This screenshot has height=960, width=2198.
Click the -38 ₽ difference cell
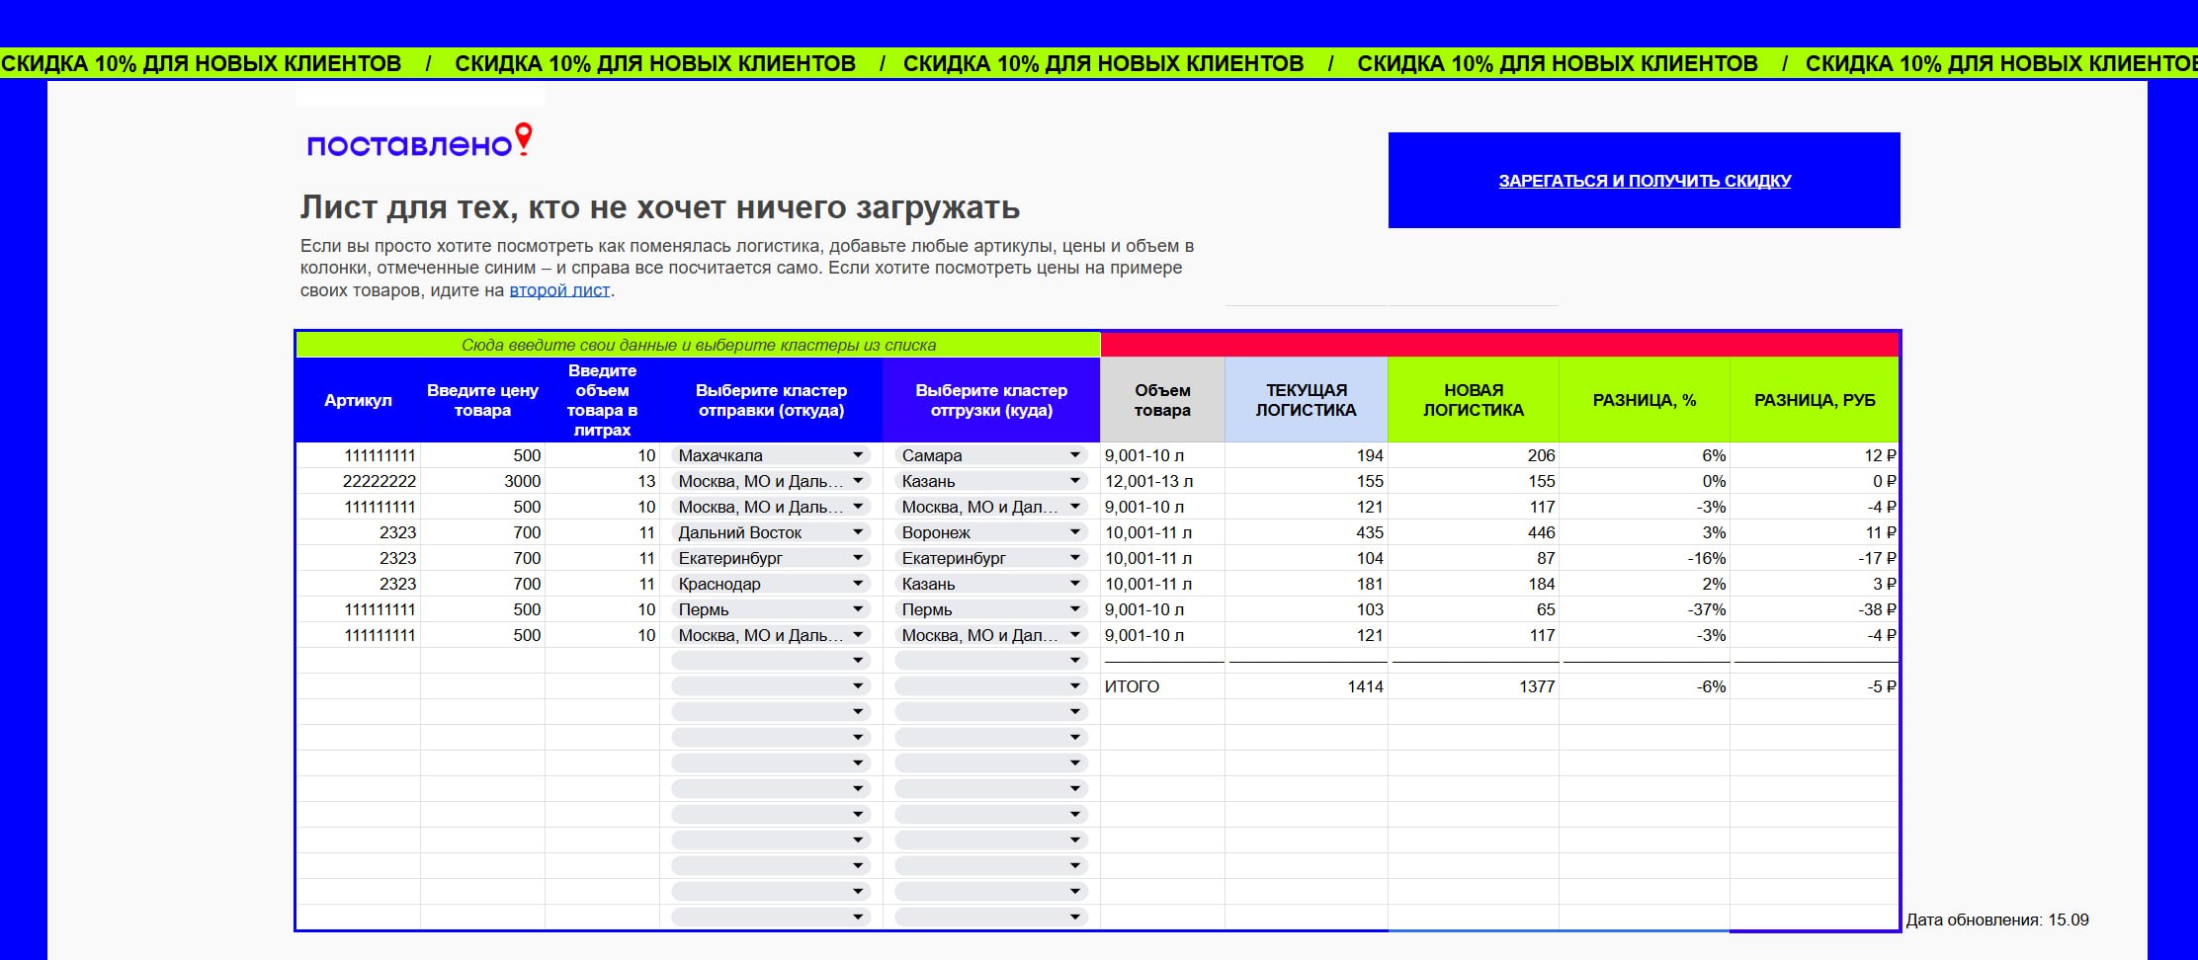1815,609
